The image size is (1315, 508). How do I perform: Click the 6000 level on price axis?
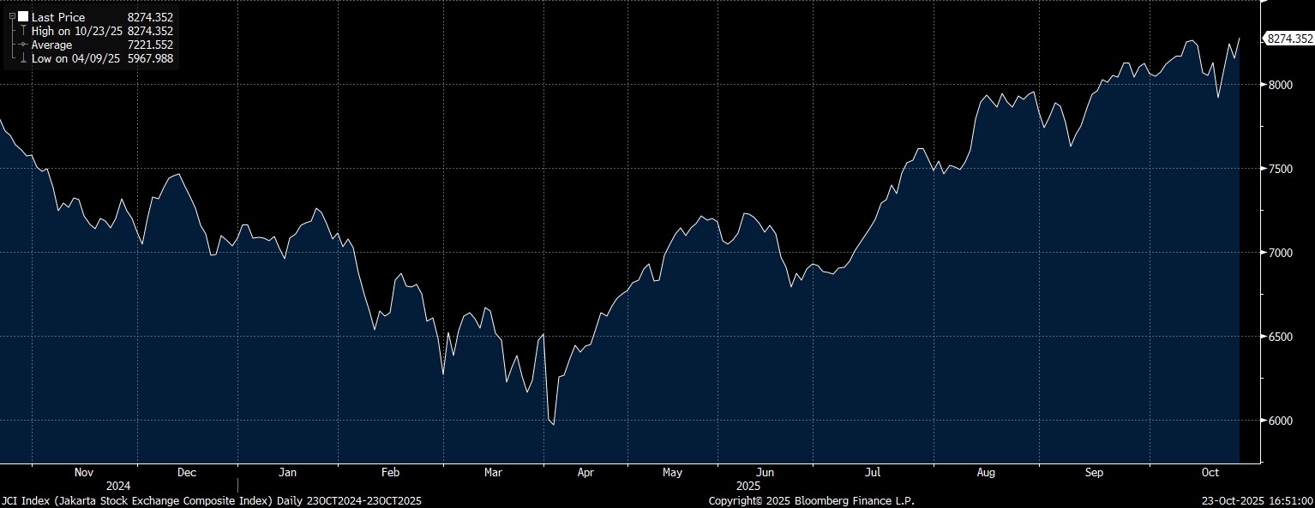(1280, 421)
